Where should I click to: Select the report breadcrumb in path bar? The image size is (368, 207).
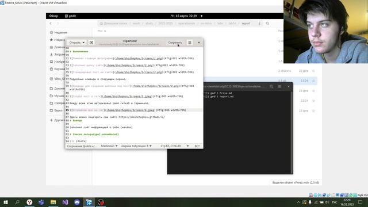[x=246, y=24]
